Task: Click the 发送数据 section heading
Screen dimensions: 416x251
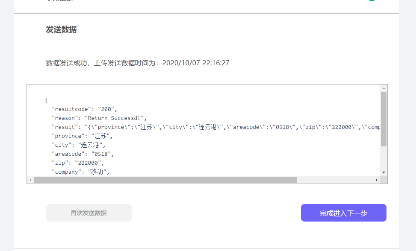Action: [61, 29]
